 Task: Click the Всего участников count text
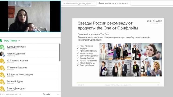10,94
